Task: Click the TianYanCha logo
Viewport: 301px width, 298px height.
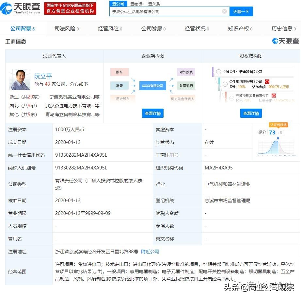Action: [20, 9]
